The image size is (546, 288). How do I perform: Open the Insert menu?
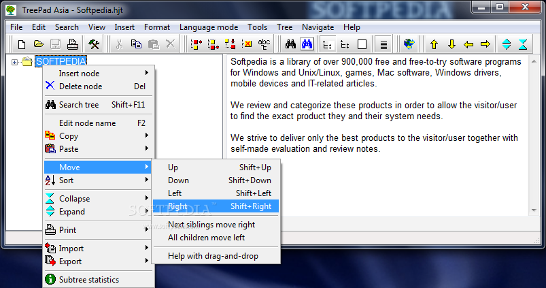coord(124,27)
